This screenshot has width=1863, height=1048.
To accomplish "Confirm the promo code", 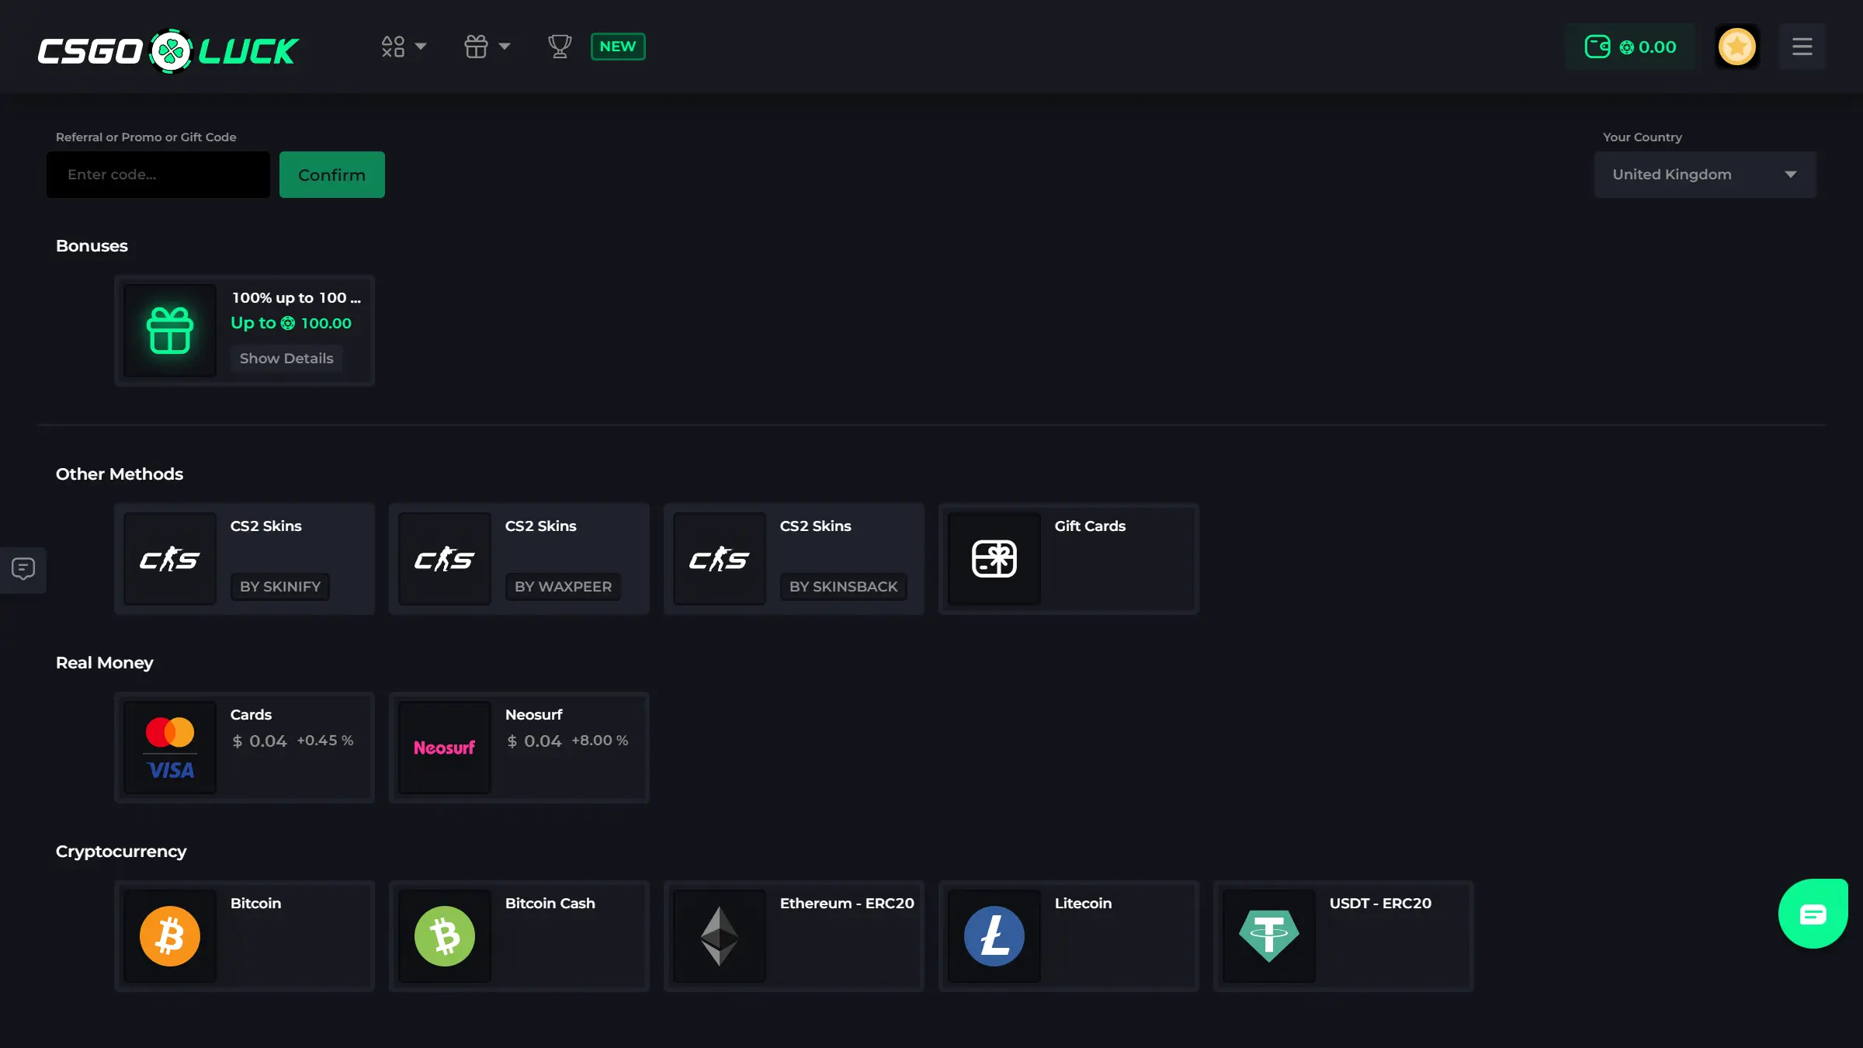I will 332,175.
